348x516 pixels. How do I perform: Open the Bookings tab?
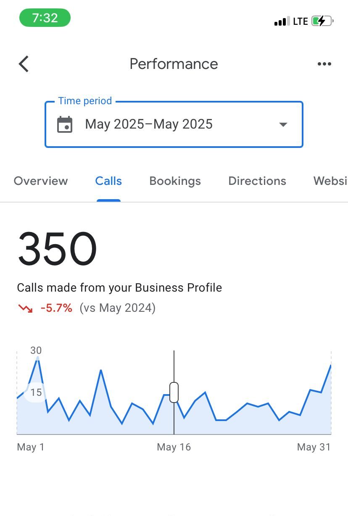[175, 181]
